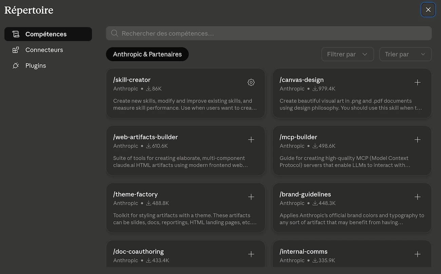Click canvas-design description text
The image size is (441, 274).
click(x=351, y=104)
